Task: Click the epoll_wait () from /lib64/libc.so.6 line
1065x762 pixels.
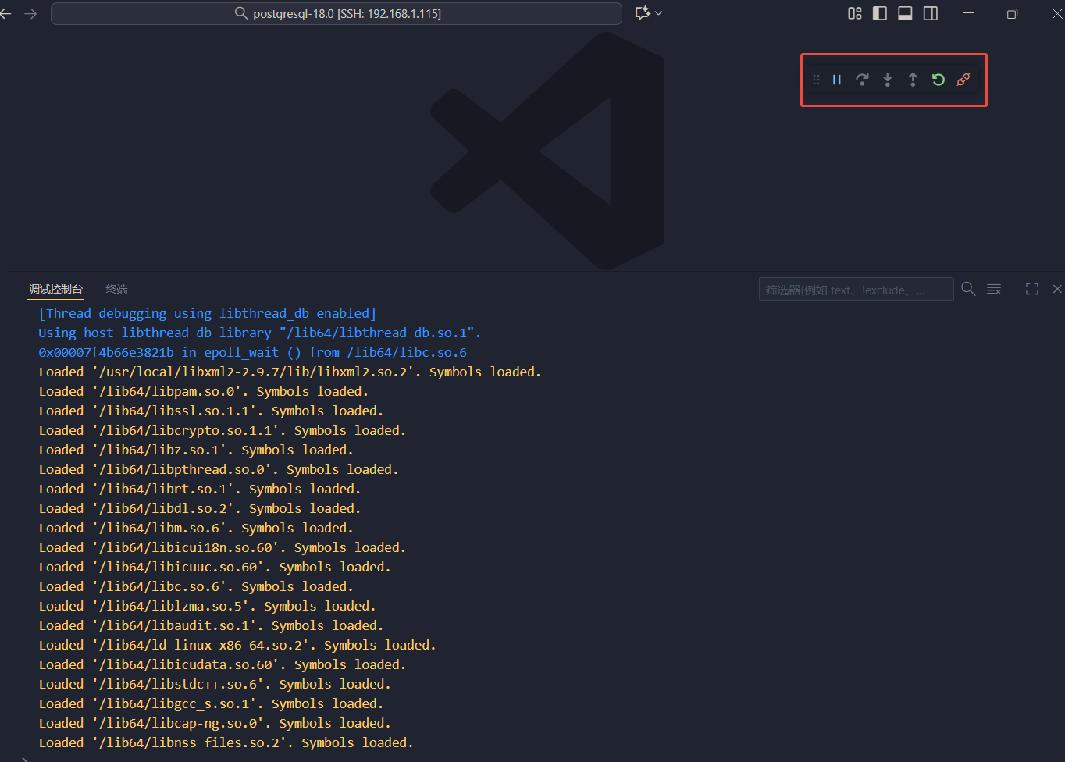Action: (x=253, y=352)
